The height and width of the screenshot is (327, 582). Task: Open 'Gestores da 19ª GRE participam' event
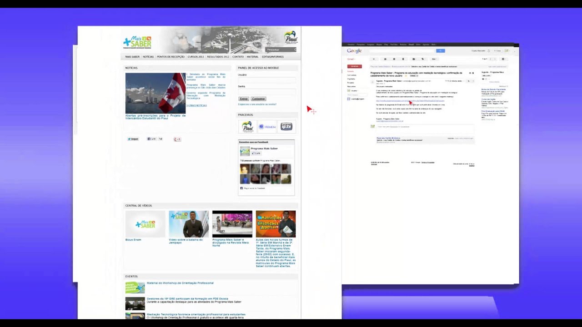tap(187, 299)
